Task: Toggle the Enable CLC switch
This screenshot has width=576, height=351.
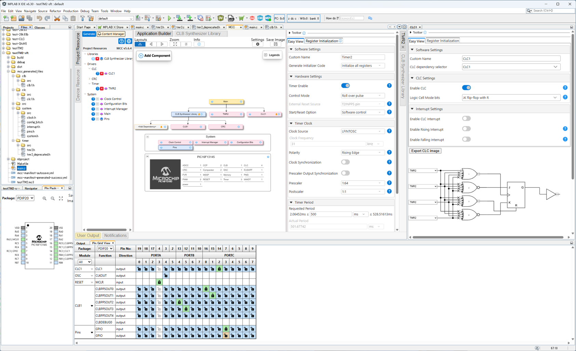Action: click(466, 88)
